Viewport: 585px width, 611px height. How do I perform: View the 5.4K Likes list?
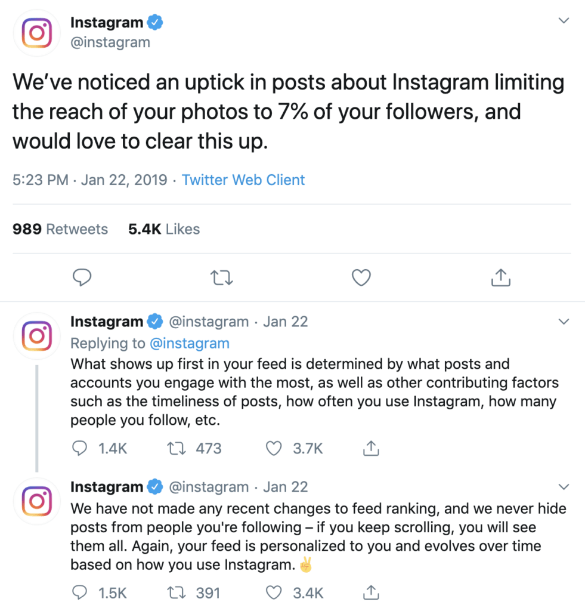164,229
